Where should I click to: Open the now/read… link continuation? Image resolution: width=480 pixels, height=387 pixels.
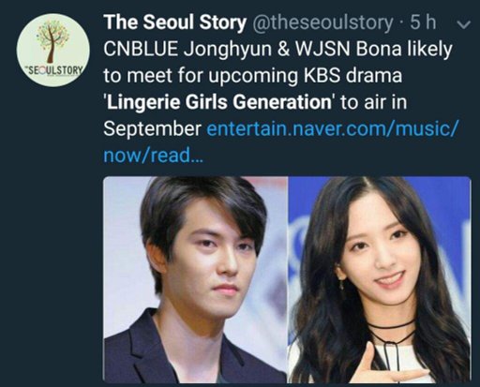[153, 156]
